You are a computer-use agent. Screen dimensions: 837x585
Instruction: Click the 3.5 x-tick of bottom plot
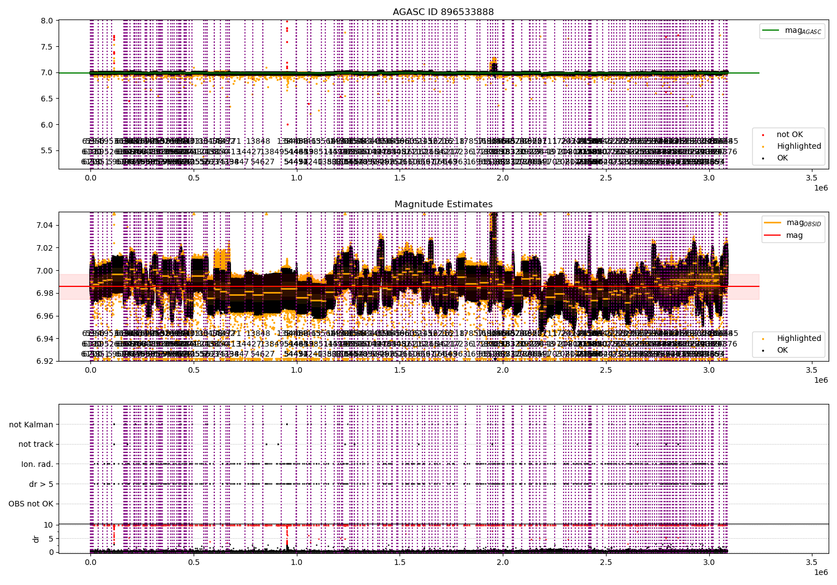point(812,563)
